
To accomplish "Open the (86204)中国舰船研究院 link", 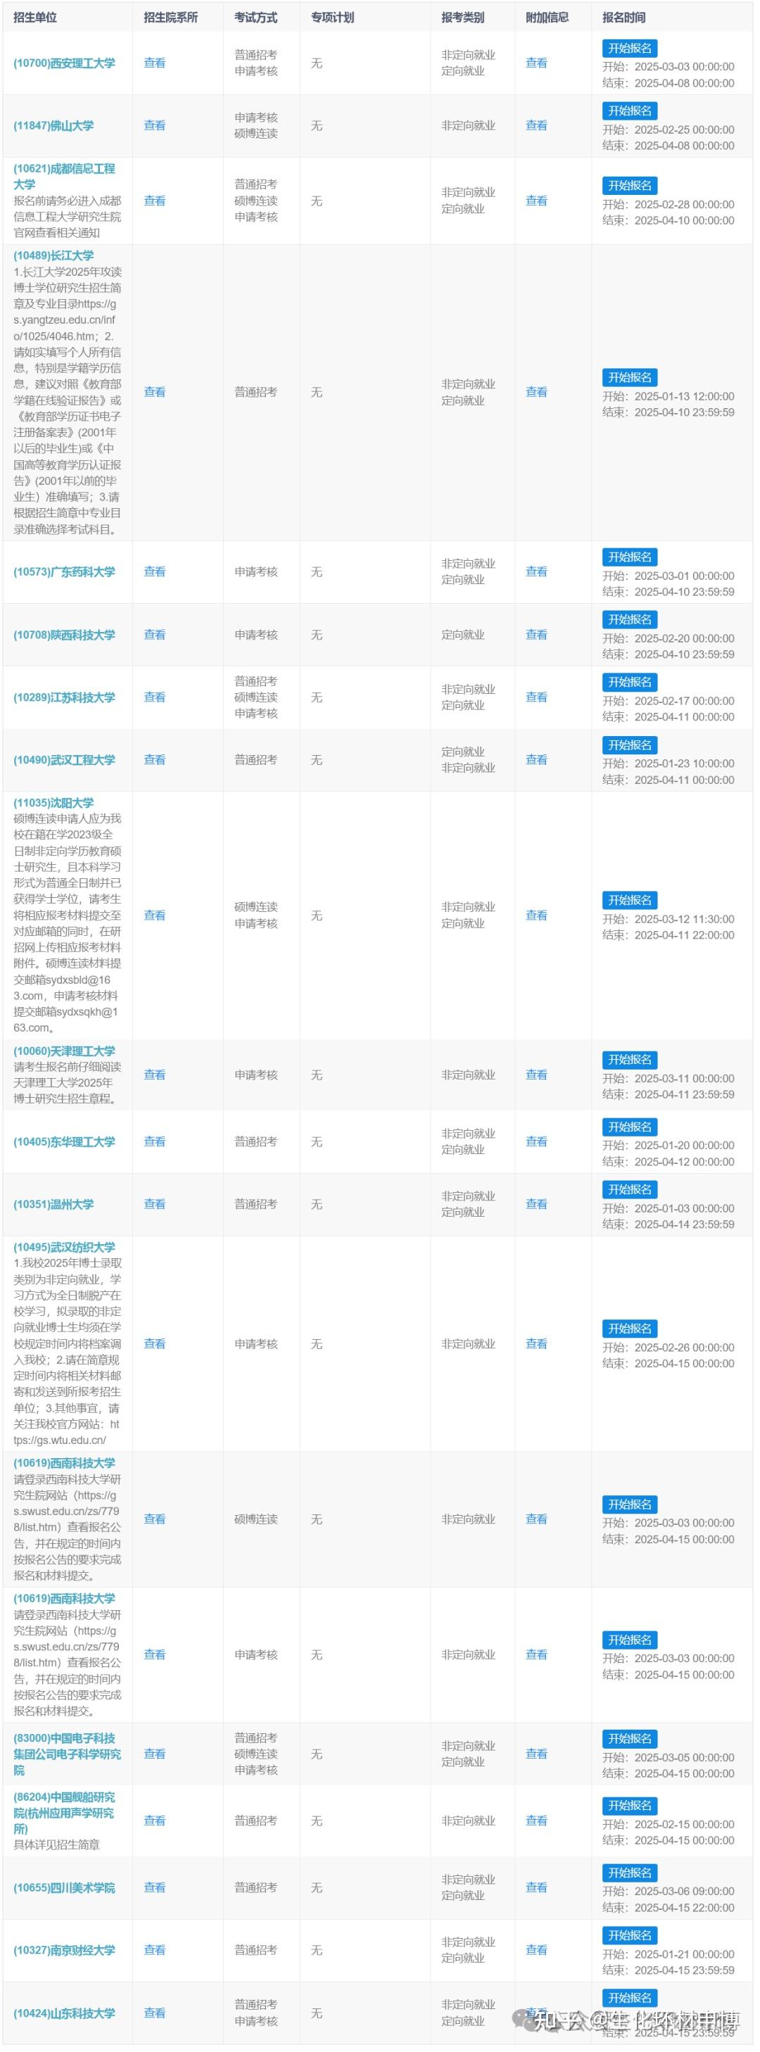I will (x=65, y=1813).
